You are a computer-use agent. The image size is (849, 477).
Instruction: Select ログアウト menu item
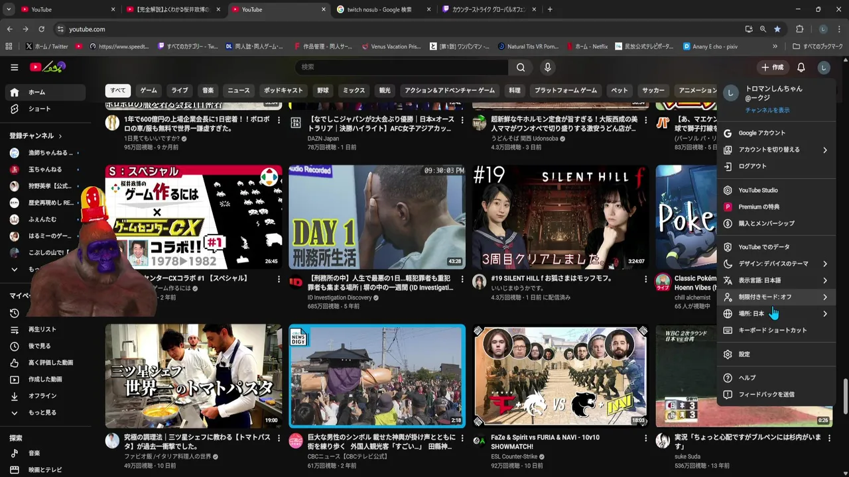click(776, 166)
